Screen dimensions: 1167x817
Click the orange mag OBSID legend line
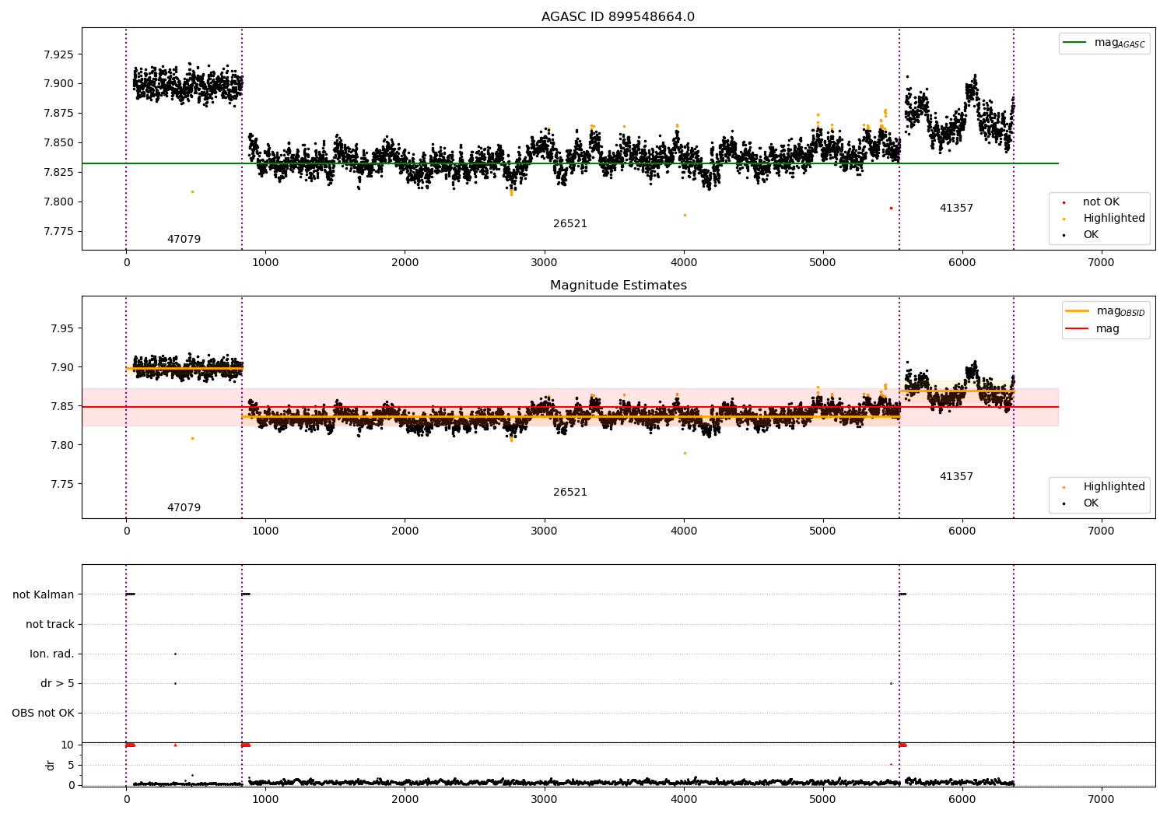click(1077, 310)
